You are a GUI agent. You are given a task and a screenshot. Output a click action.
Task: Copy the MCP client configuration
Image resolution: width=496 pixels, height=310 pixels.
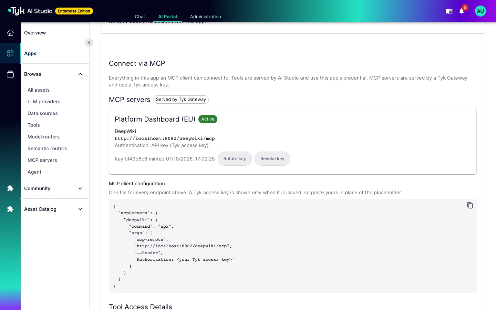click(470, 205)
